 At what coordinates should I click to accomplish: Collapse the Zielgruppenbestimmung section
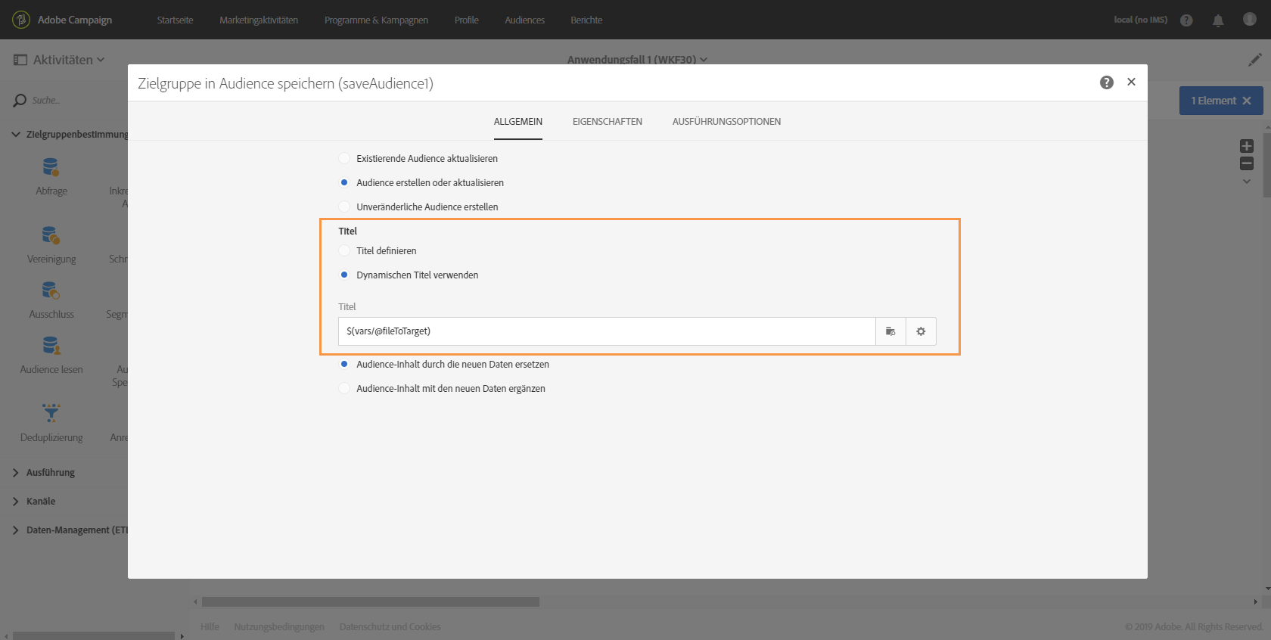pos(16,134)
